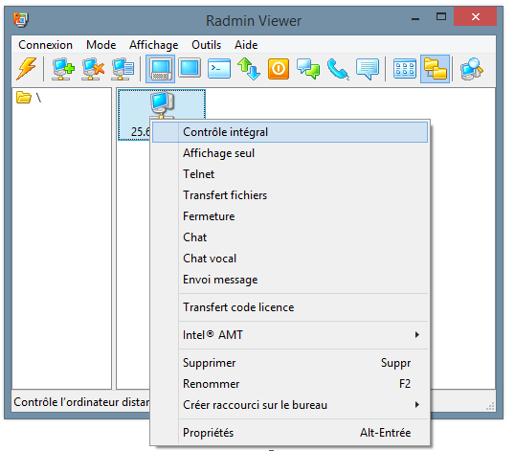515x451 pixels.
Task: Choose Transfert fichiers in context menu
Action: point(290,195)
